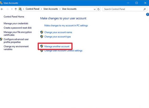Open Help with the question mark icon

point(148,14)
